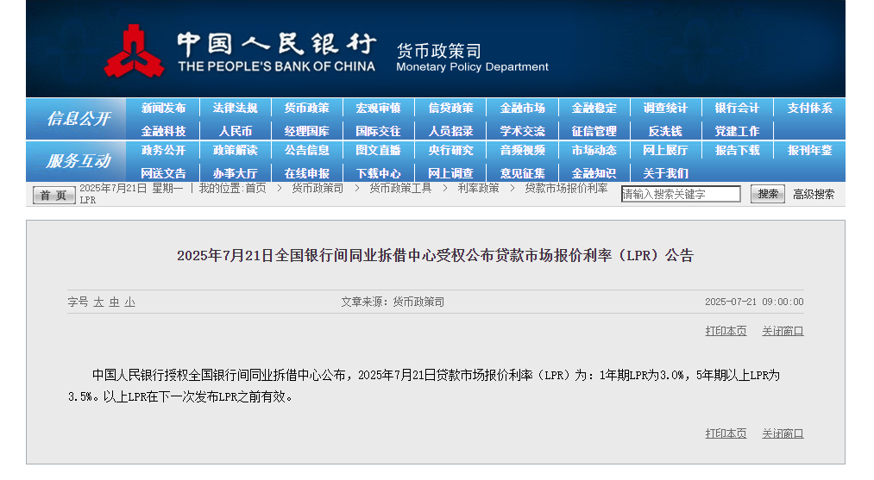Image resolution: width=874 pixels, height=480 pixels.
Task: Open 反洗钱 page
Action: [665, 131]
